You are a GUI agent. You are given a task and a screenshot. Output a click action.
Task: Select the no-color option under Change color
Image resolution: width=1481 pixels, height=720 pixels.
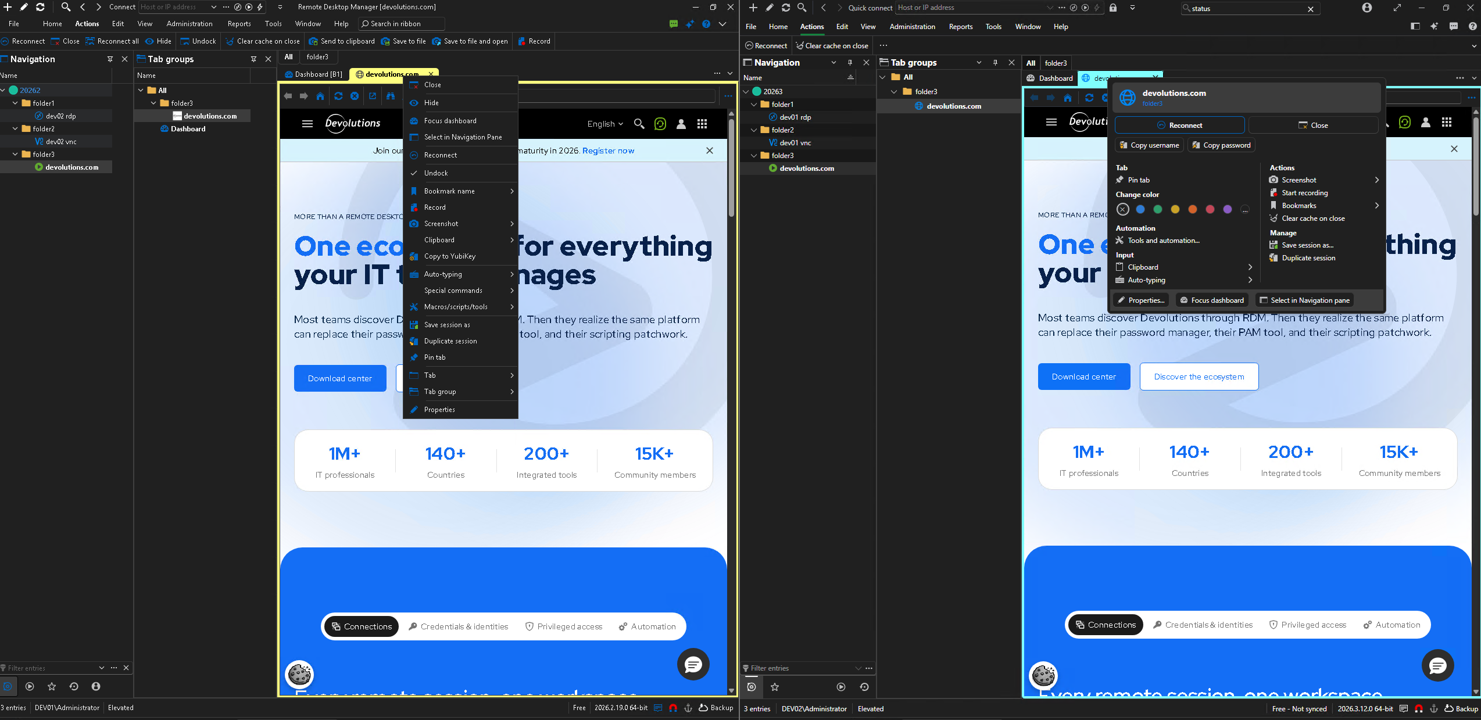point(1122,210)
